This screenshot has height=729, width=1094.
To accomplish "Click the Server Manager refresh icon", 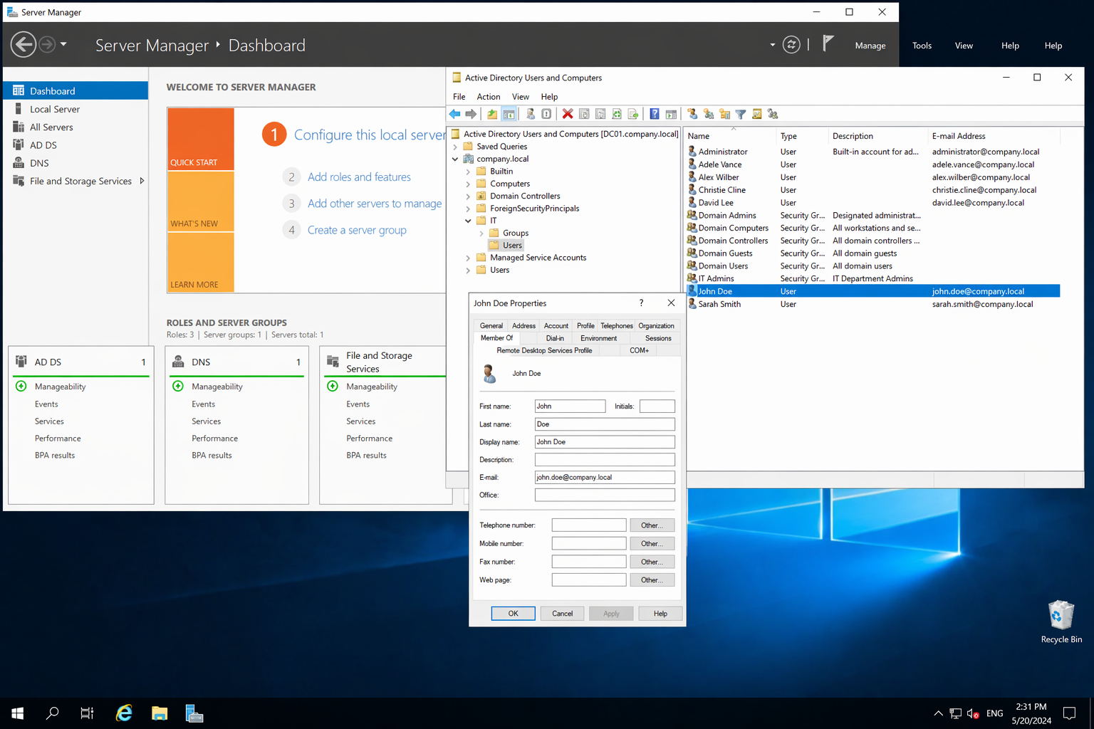I will tap(791, 45).
